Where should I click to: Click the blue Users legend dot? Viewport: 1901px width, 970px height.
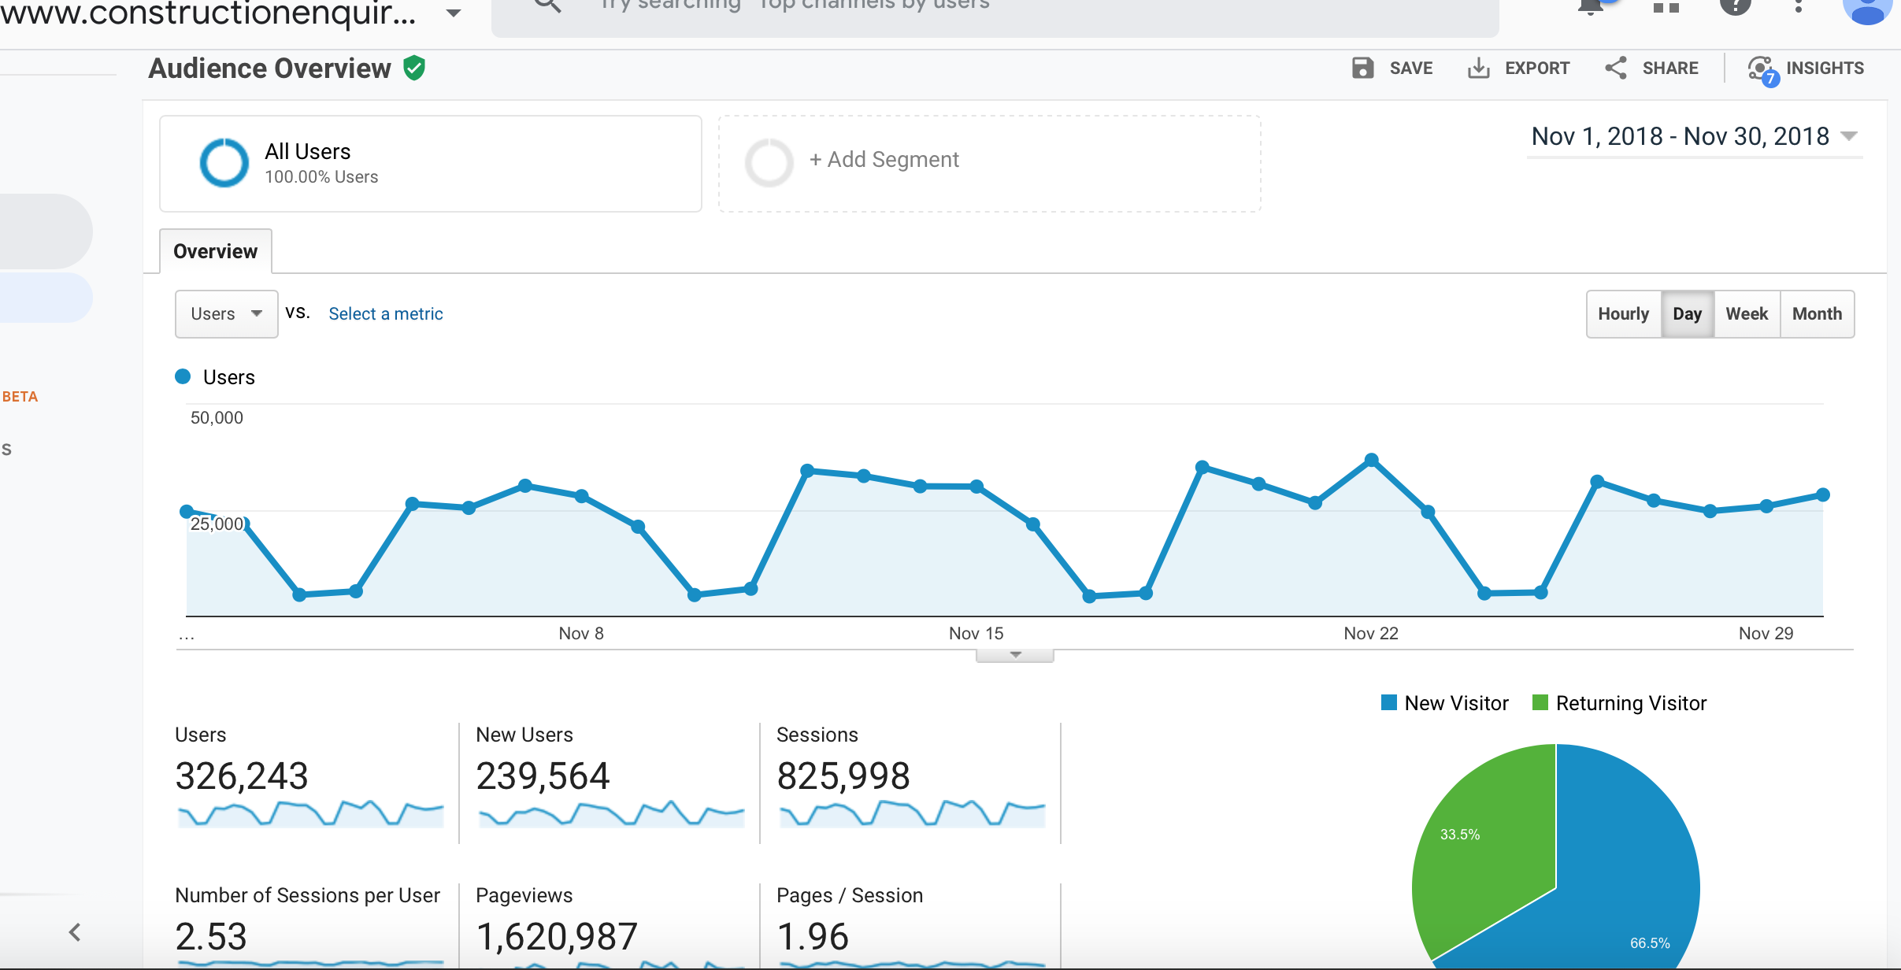(183, 376)
